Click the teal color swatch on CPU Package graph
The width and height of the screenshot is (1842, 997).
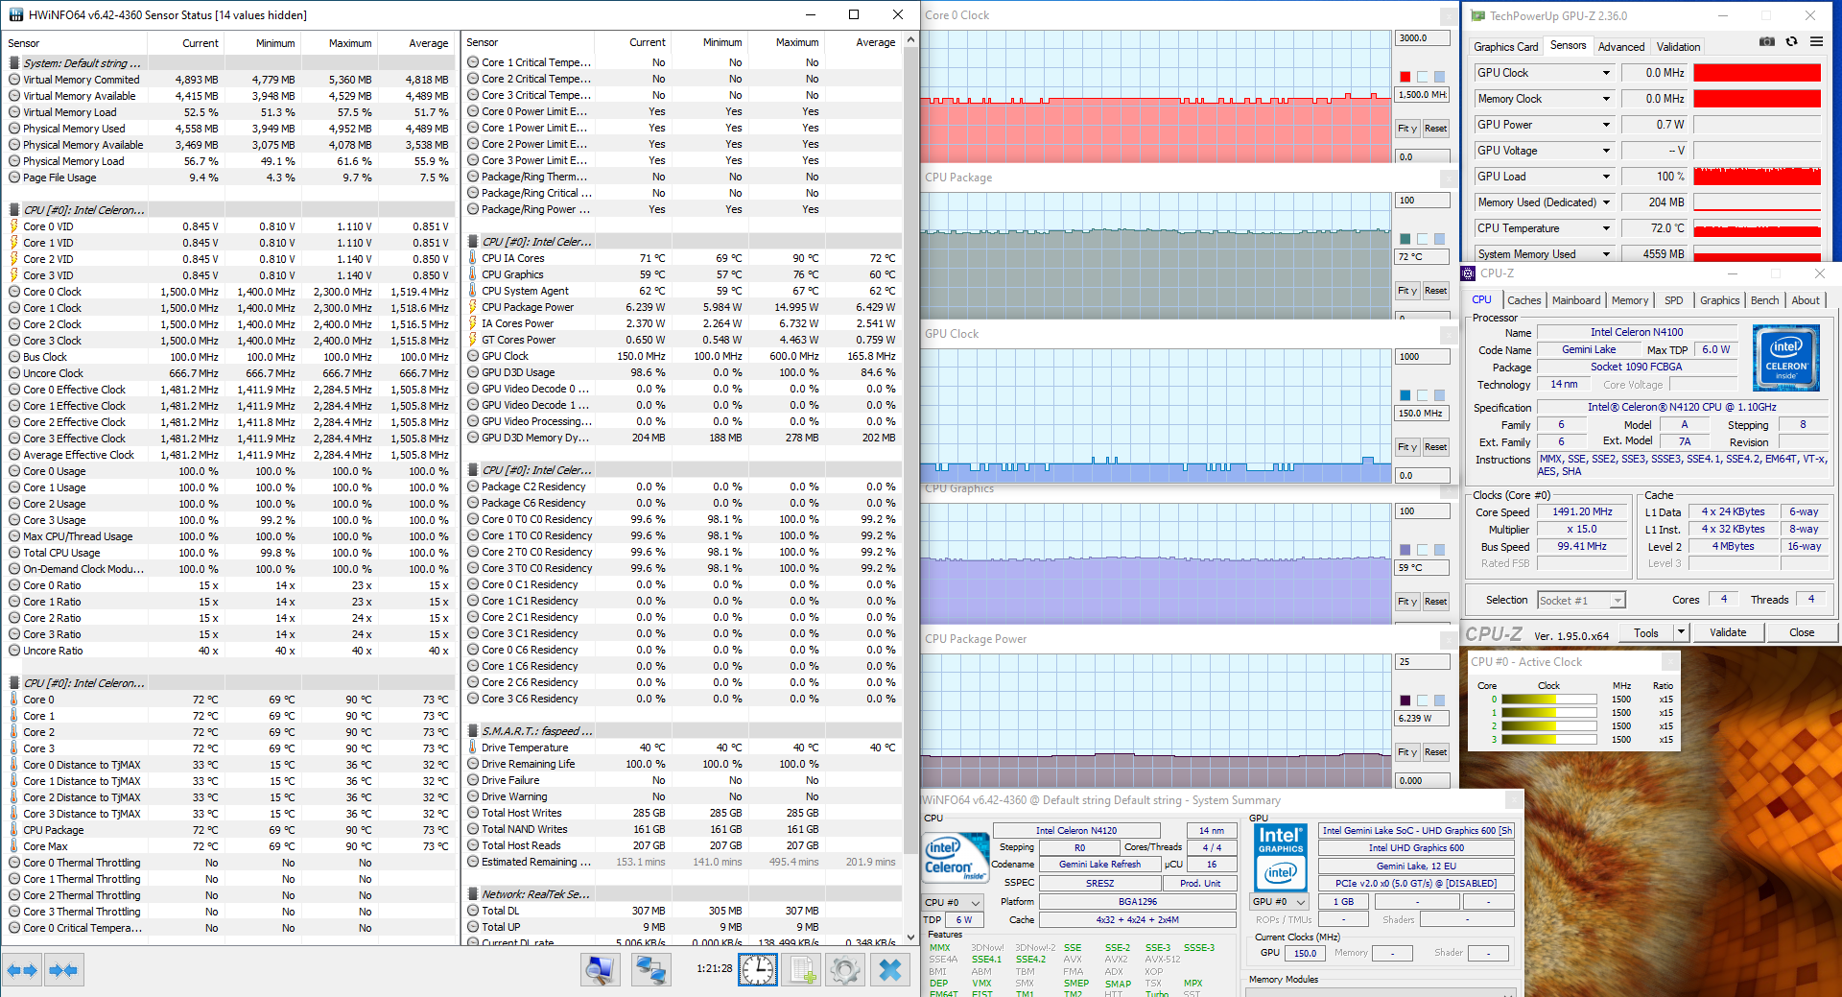coord(1405,239)
